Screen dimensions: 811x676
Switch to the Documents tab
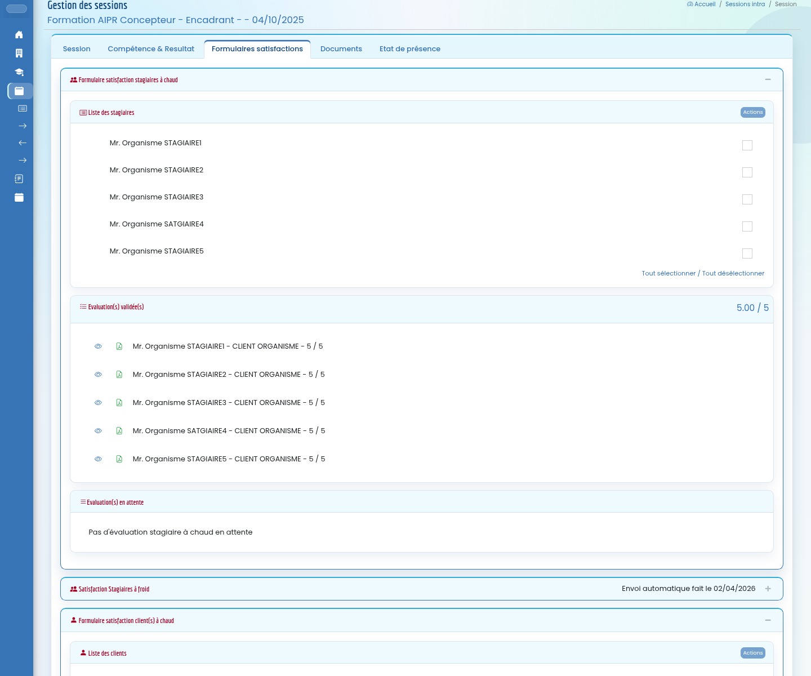(x=341, y=49)
